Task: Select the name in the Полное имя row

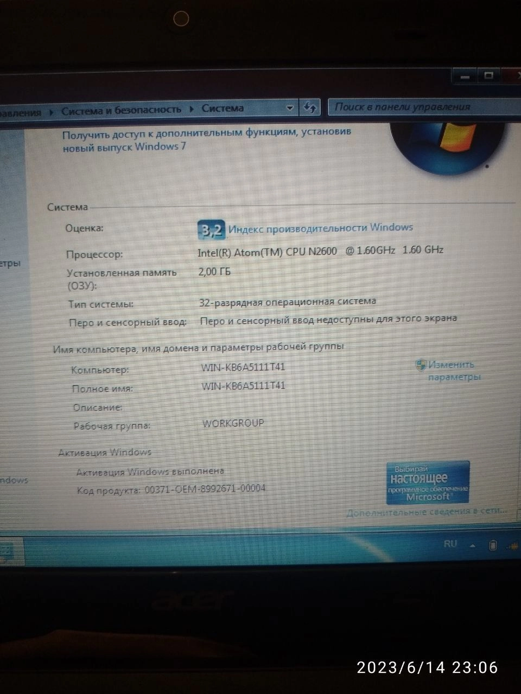Action: [243, 386]
